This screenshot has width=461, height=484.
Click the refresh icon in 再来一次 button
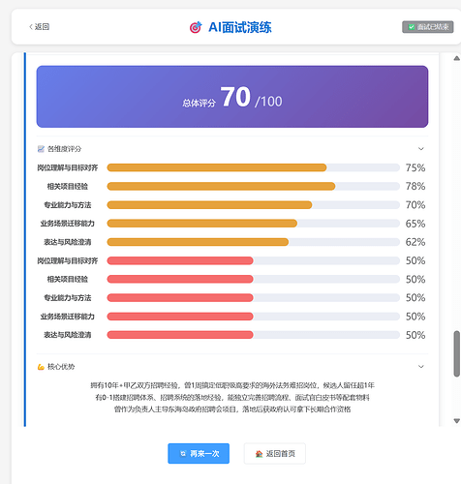[183, 454]
